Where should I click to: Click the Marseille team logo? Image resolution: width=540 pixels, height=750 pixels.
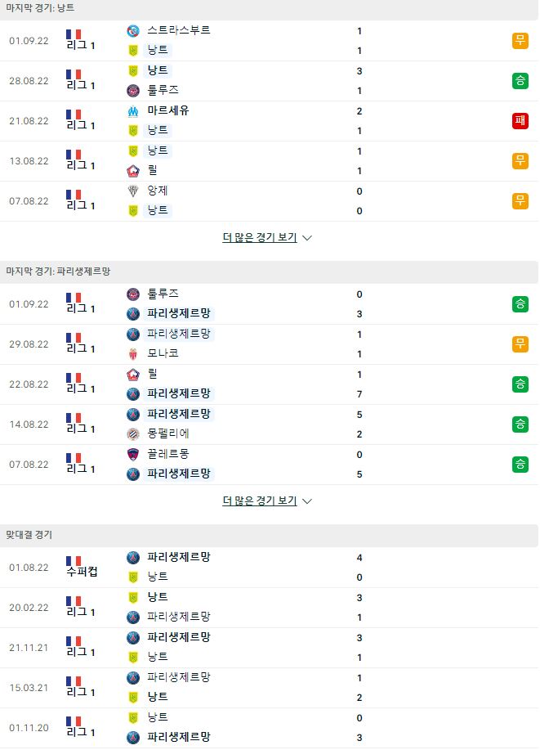pos(133,111)
